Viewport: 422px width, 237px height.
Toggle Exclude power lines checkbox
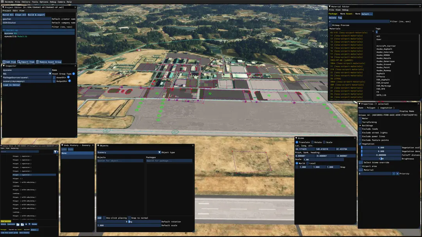pyautogui.click(x=360, y=136)
